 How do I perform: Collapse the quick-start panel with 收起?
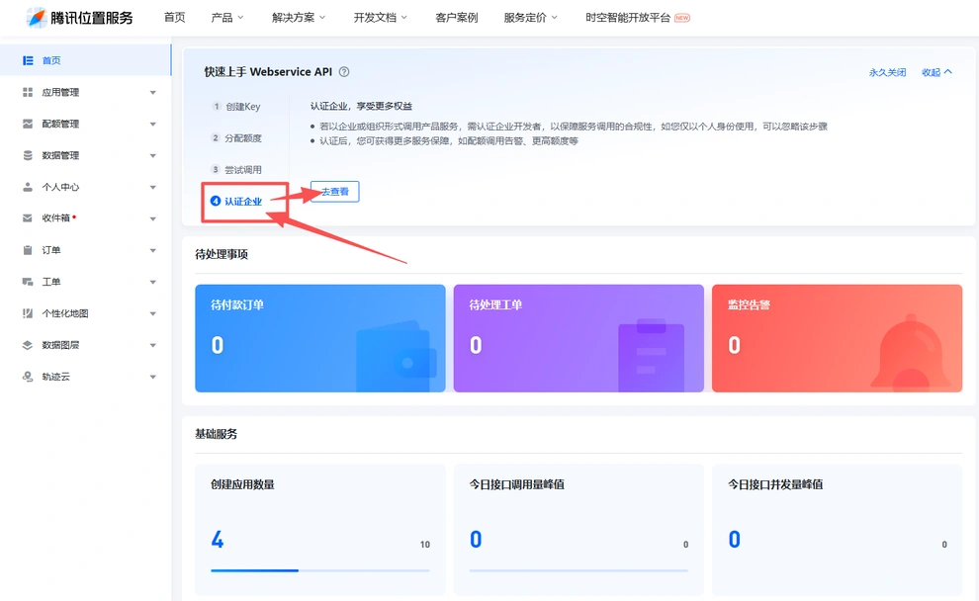pos(936,72)
